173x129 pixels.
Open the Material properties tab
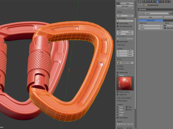click(162, 1)
